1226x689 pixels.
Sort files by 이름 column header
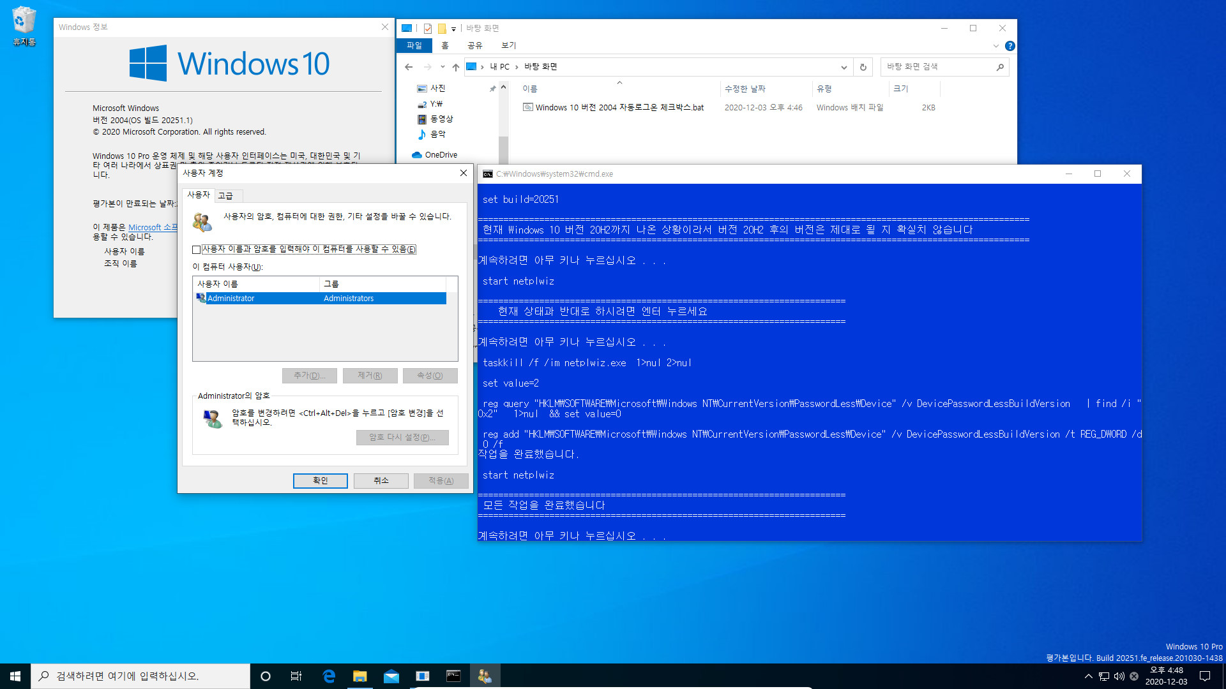(x=619, y=89)
